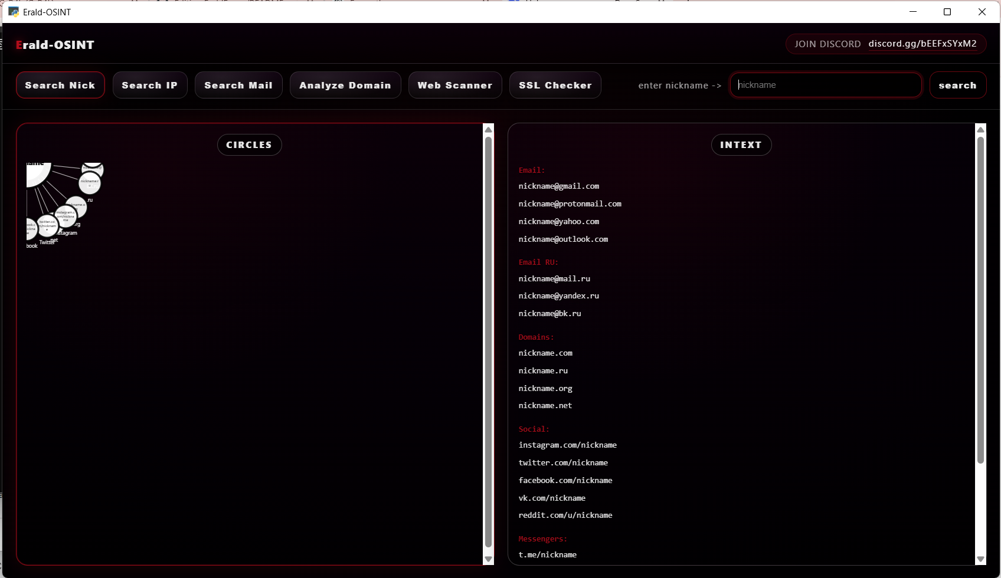Open reddit.com/u/nickname from Social list
The image size is (1001, 578).
(x=565, y=515)
